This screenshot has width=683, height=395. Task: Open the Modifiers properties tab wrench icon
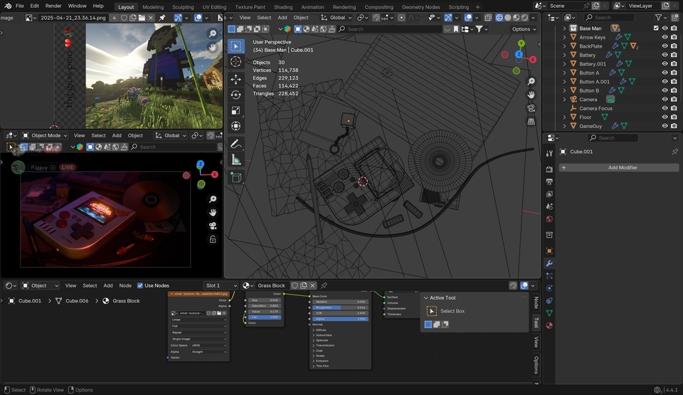(549, 263)
